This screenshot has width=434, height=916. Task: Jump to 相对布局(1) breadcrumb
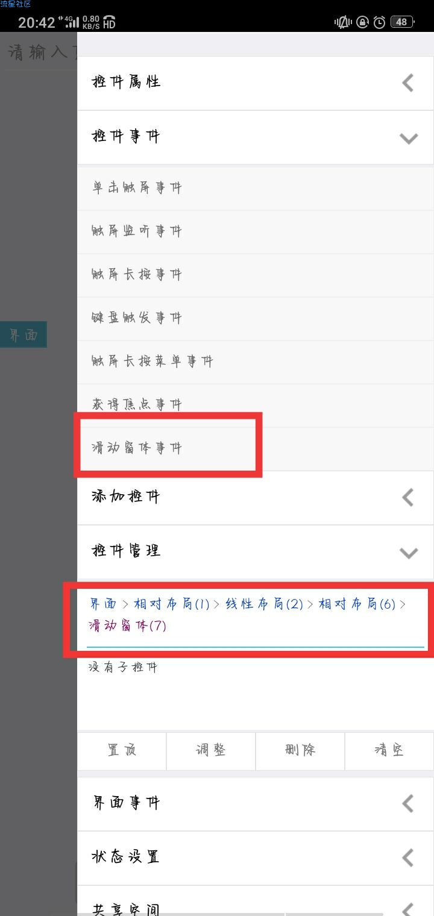pyautogui.click(x=172, y=604)
